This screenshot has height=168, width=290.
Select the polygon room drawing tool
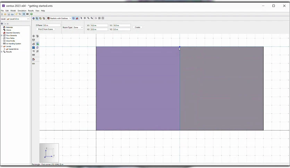pyautogui.click(x=34, y=44)
